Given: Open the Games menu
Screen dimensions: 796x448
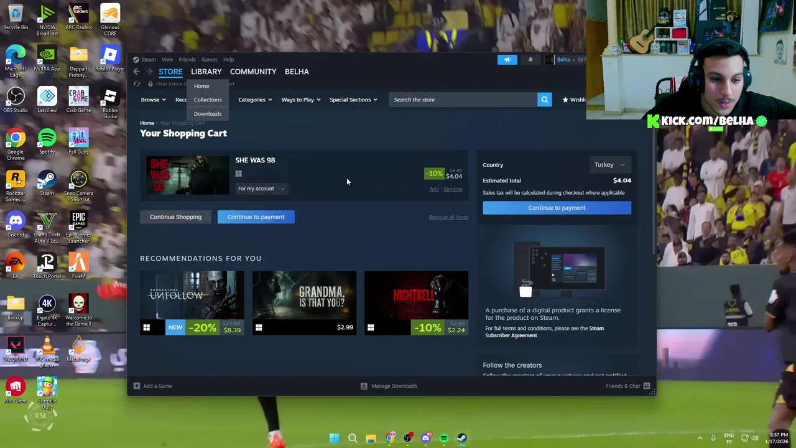Looking at the screenshot, I should tap(209, 60).
